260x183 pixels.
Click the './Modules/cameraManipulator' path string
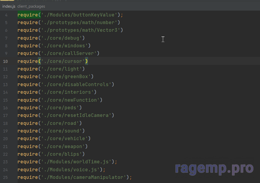click(x=85, y=177)
